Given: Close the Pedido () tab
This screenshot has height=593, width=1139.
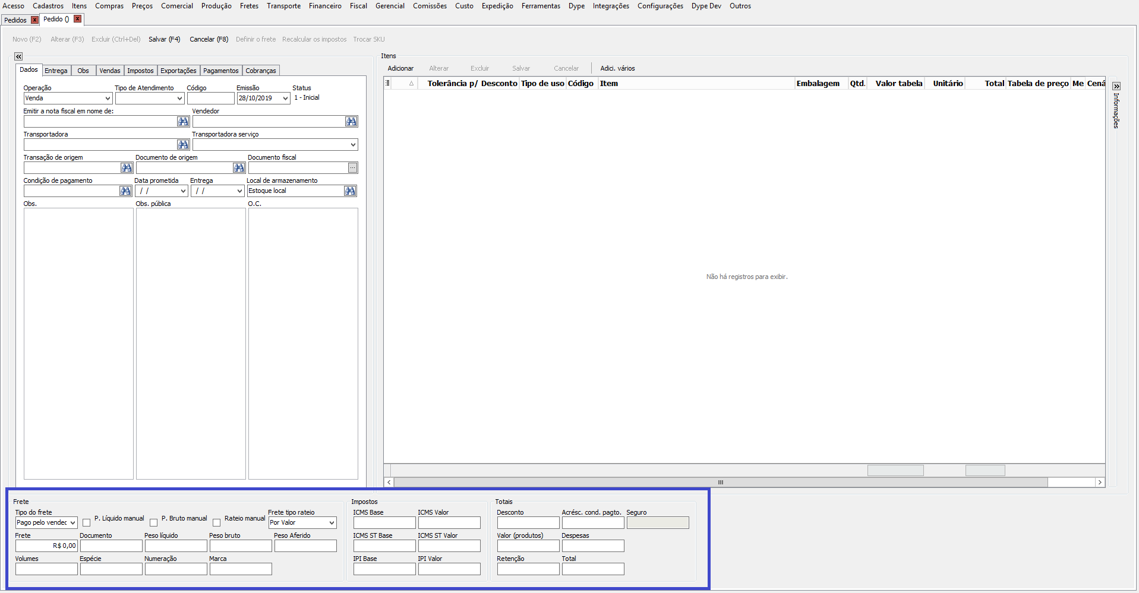Looking at the screenshot, I should coord(77,19).
